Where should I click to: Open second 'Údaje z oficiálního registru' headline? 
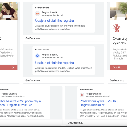(x=54, y=63)
